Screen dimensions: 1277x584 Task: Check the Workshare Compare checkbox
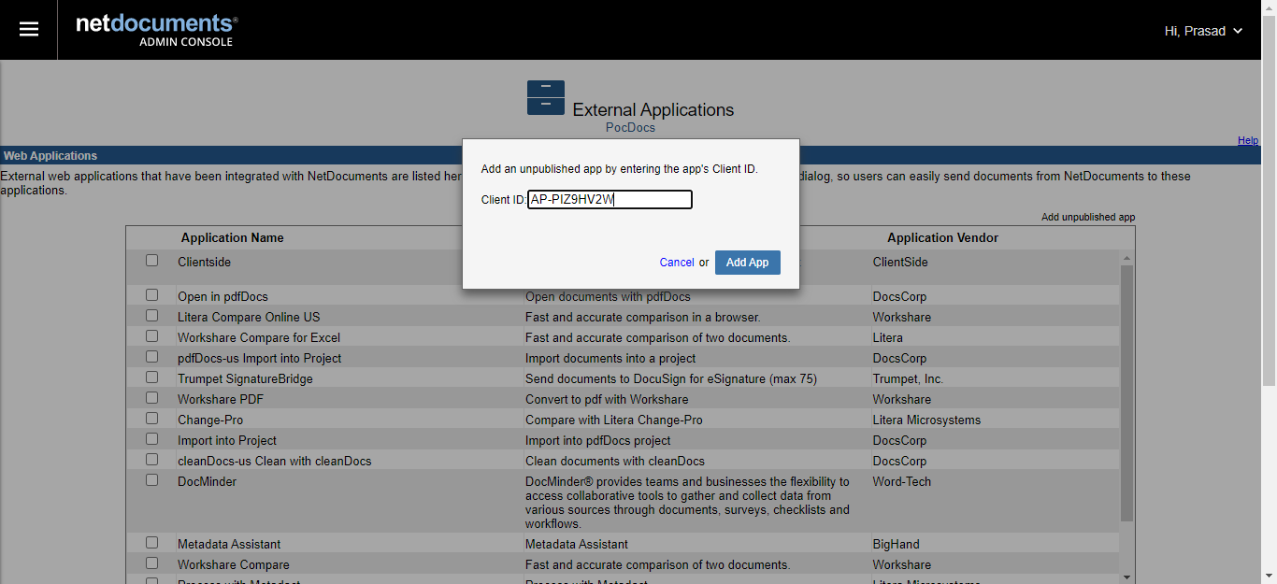pyautogui.click(x=152, y=563)
